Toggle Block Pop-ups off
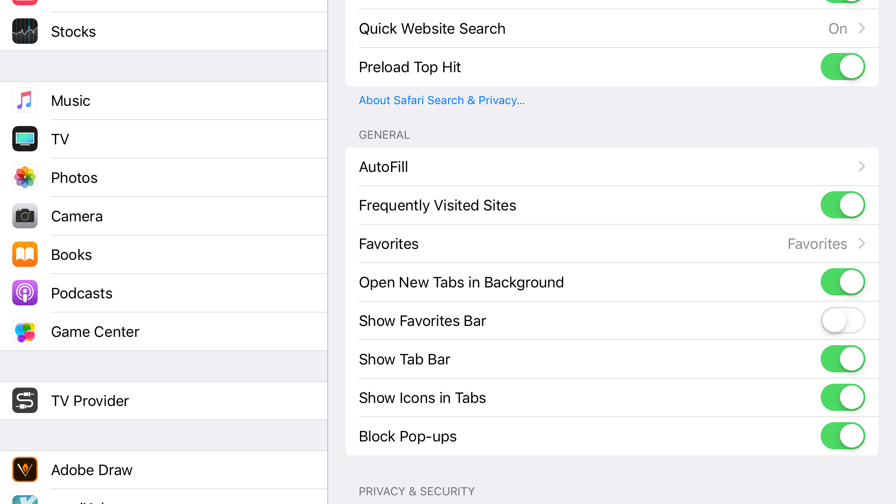The height and width of the screenshot is (504, 896). tap(843, 436)
